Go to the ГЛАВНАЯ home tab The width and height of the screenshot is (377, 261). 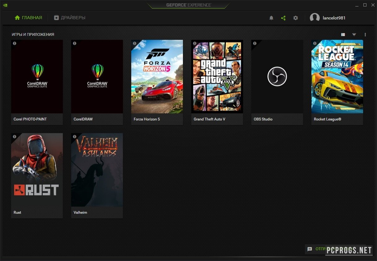[x=28, y=18]
